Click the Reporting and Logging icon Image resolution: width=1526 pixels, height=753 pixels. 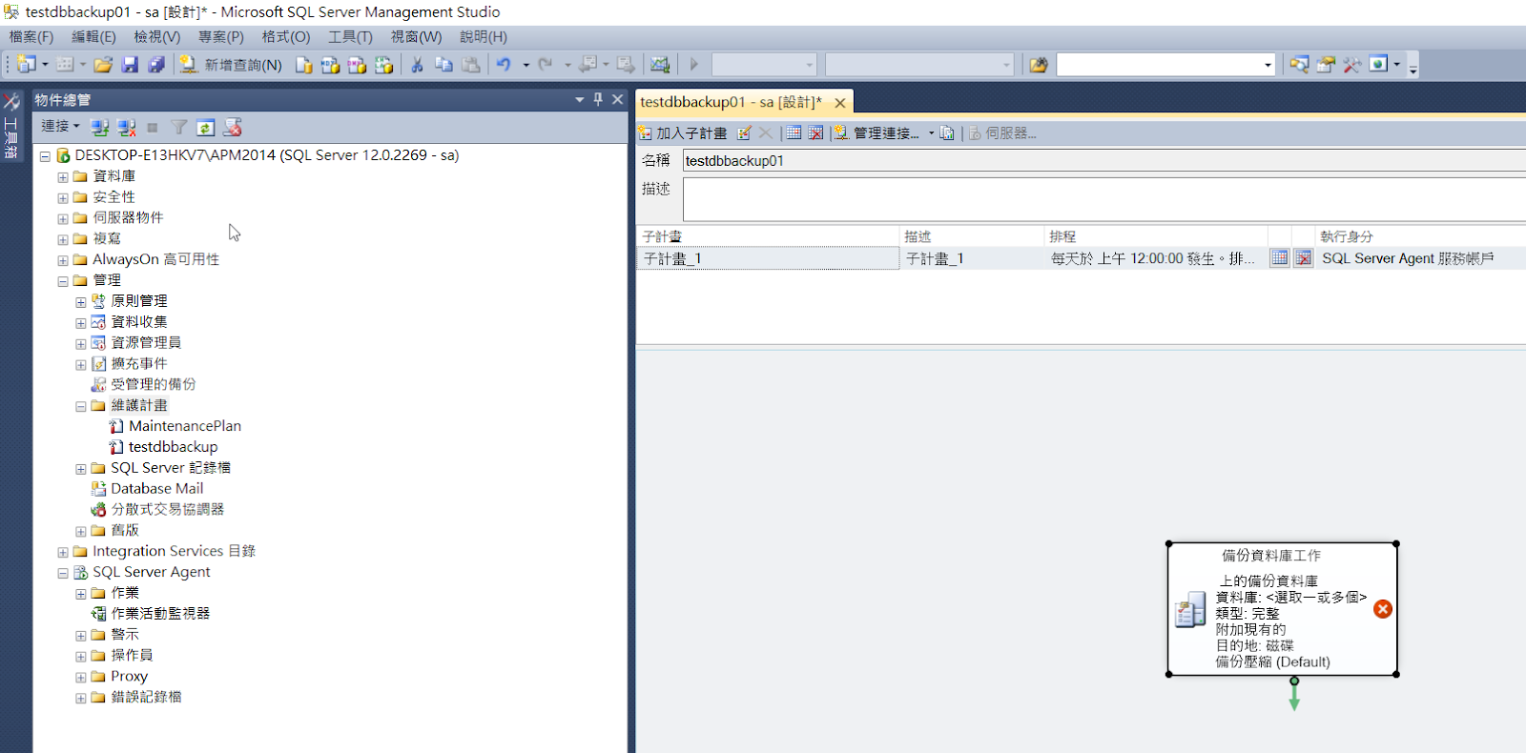tap(947, 133)
